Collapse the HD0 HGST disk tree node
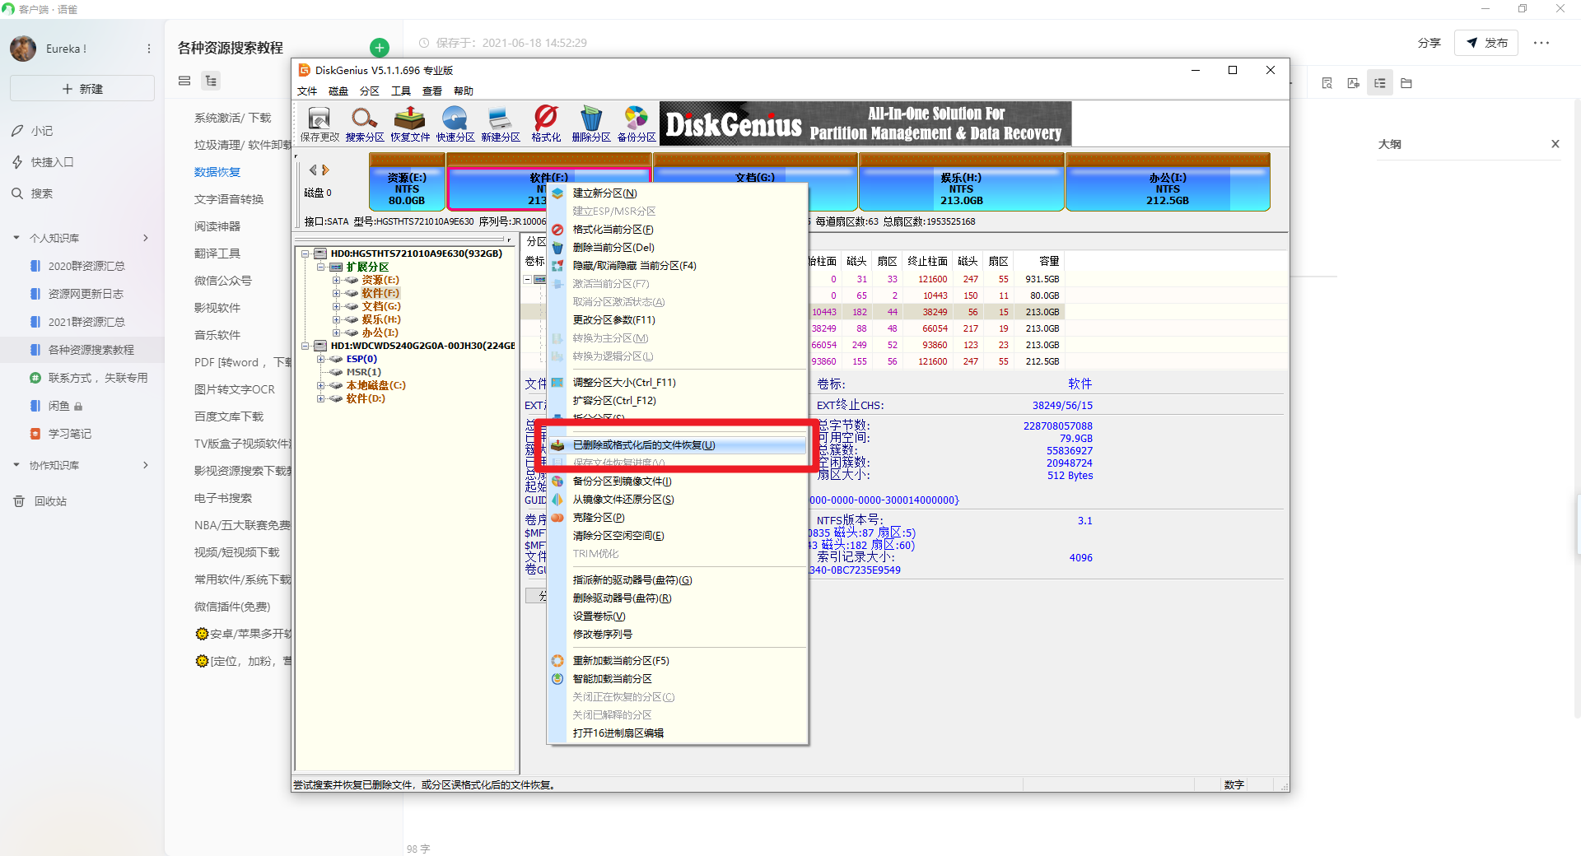This screenshot has width=1581, height=856. click(x=305, y=254)
